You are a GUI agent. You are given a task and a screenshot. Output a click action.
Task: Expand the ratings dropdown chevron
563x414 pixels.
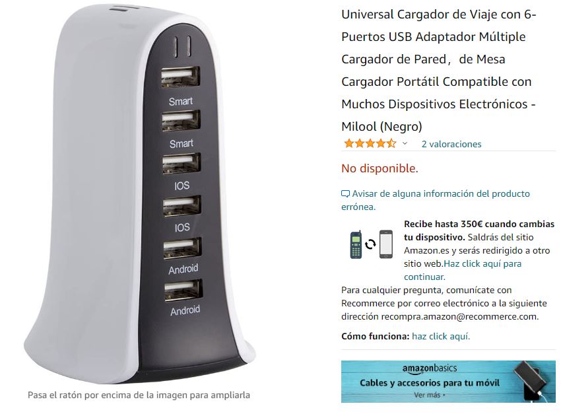[x=405, y=144]
